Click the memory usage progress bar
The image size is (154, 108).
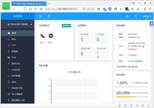tap(132, 97)
